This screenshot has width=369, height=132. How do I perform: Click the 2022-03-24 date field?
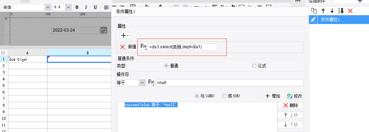click(x=76, y=30)
